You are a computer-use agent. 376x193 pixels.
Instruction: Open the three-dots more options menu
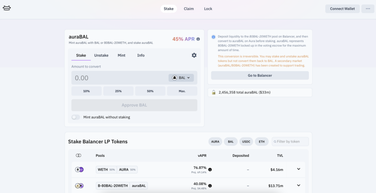368,9
